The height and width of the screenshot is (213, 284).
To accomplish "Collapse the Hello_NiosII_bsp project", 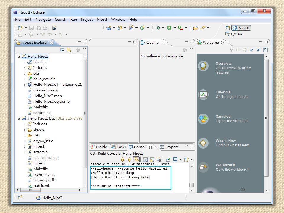I will tap(19, 119).
